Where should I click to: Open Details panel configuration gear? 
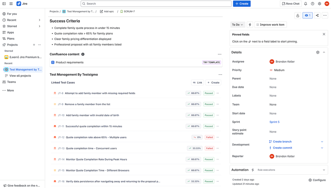[318, 52]
